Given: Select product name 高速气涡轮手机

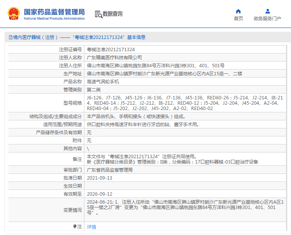Looking at the screenshot, I should point(103,82).
